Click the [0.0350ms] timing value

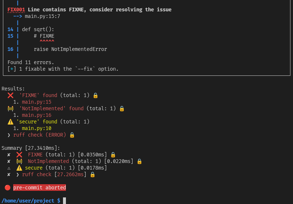point(92,155)
